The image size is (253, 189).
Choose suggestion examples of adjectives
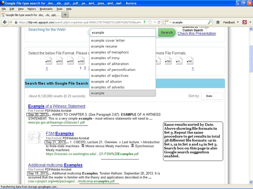click(x=123, y=76)
